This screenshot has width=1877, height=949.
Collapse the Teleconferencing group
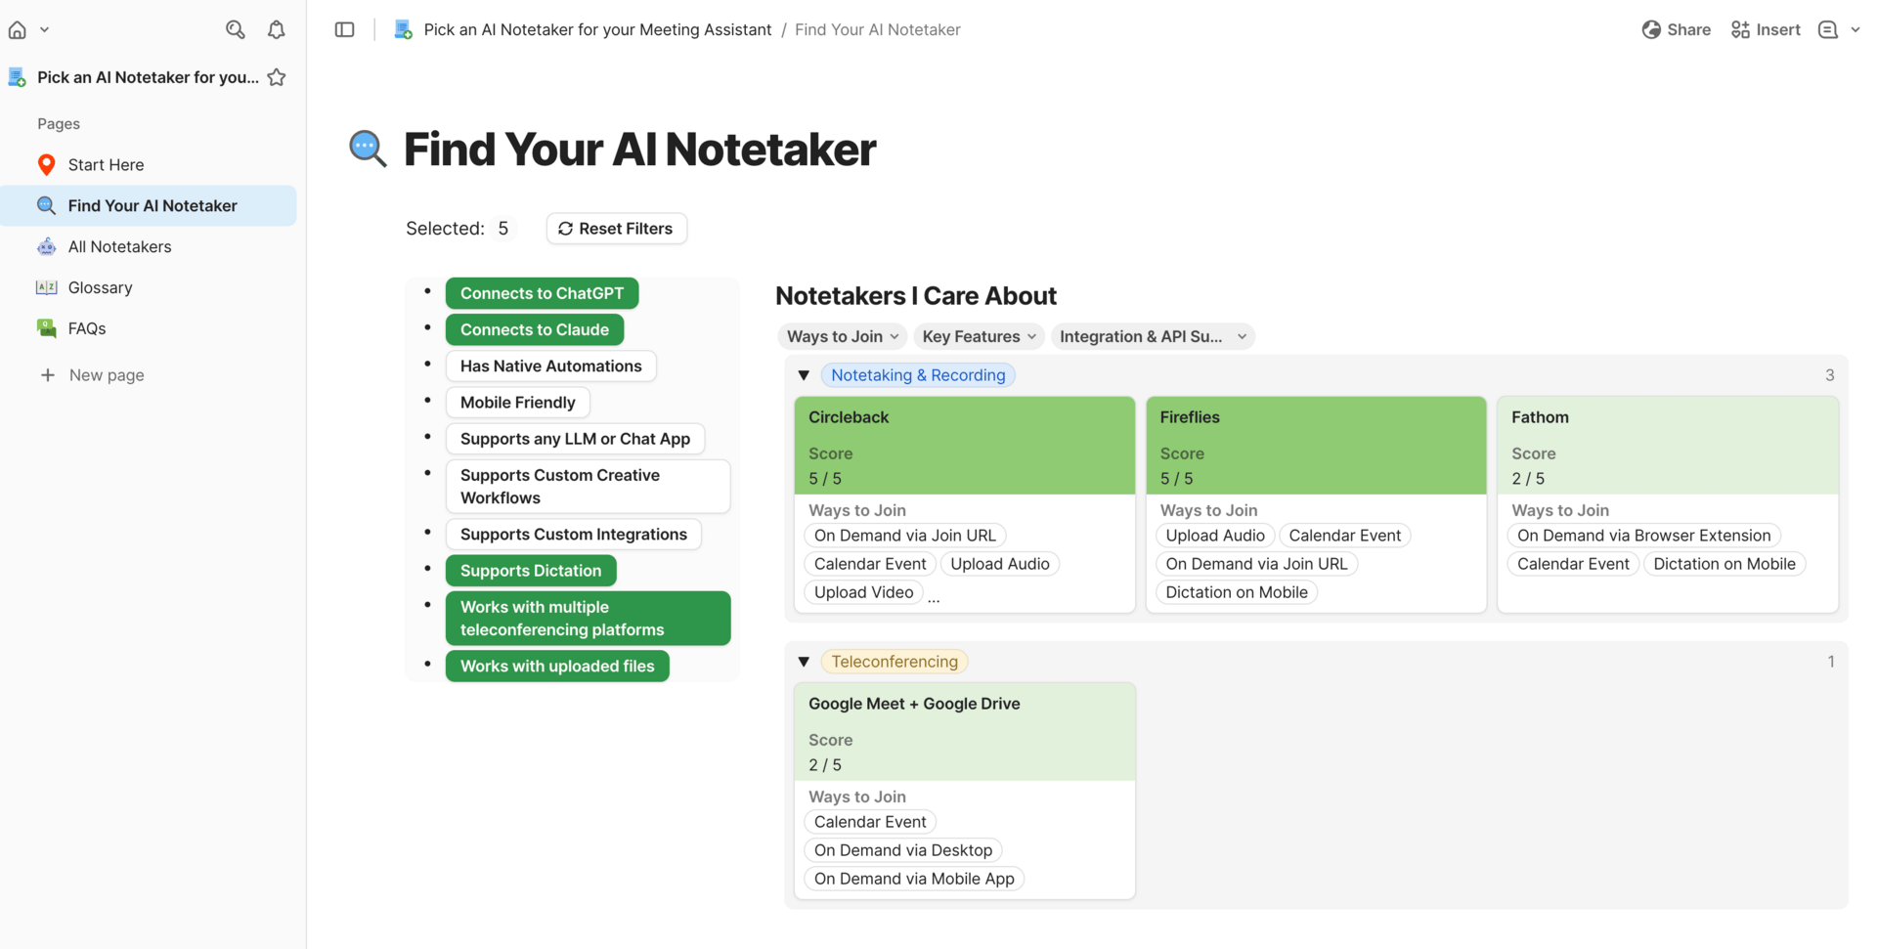coord(804,662)
